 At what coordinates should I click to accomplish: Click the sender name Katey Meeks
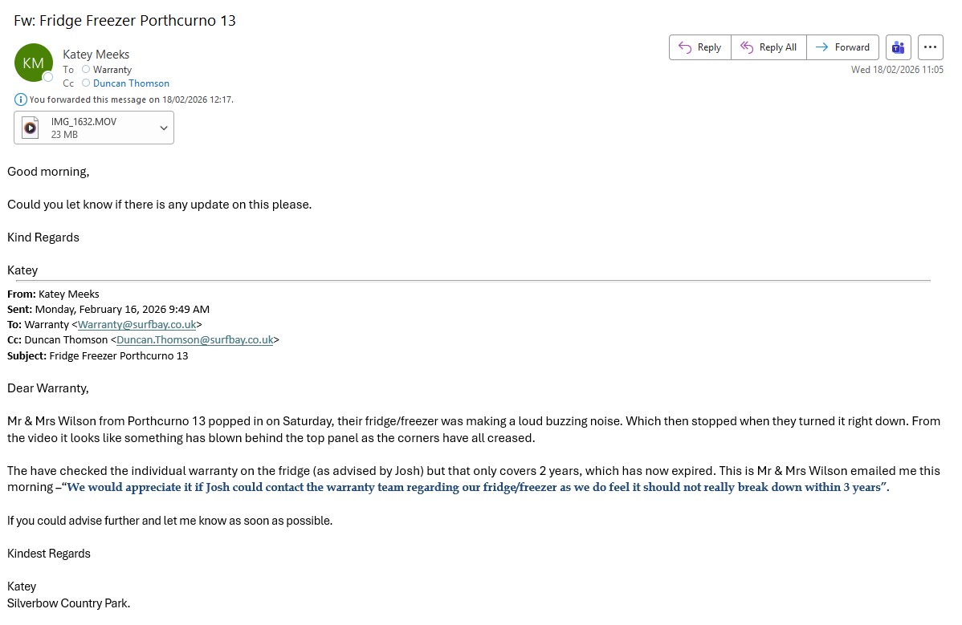coord(96,55)
